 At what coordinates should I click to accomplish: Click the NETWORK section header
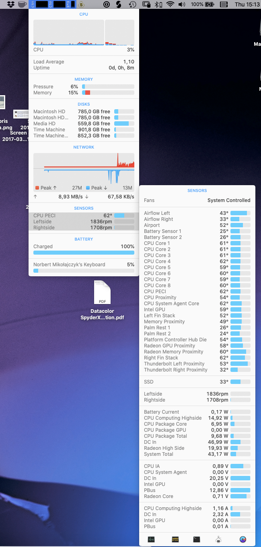(x=84, y=147)
